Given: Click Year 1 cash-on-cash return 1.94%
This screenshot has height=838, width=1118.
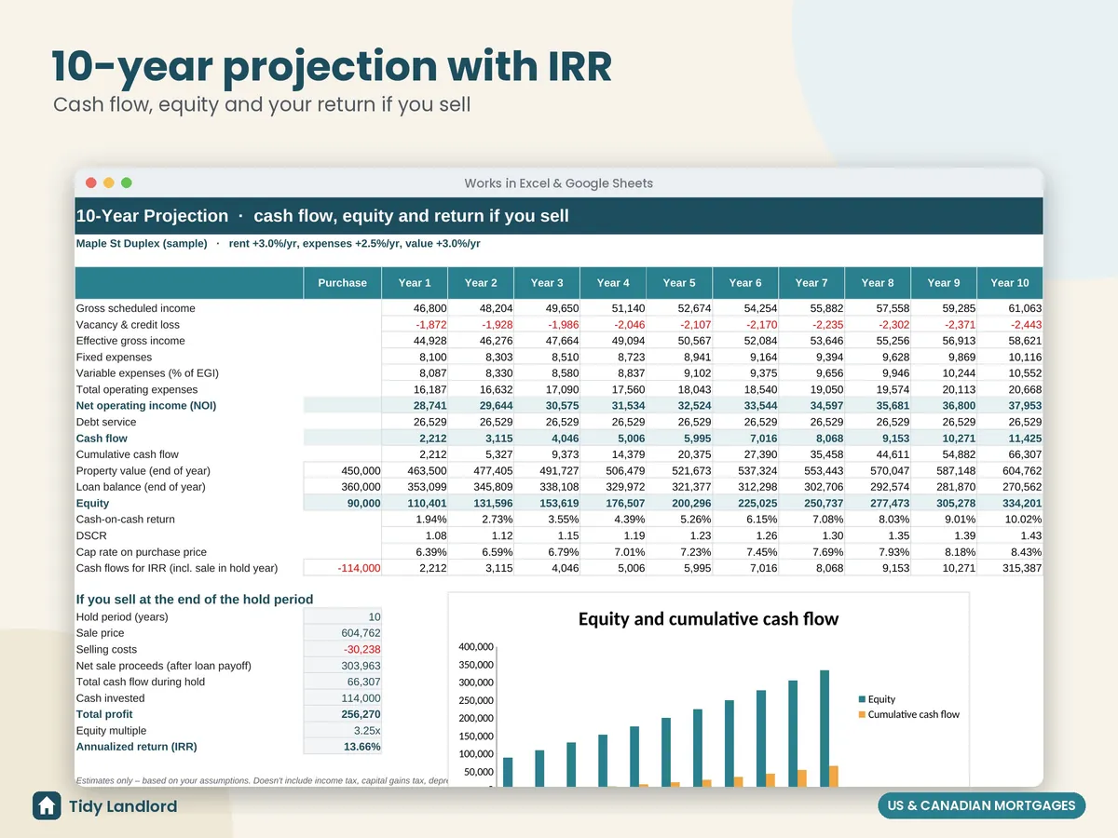Looking at the screenshot, I should [415, 520].
